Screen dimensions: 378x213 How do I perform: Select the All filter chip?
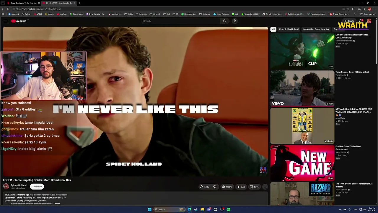coord(273,29)
